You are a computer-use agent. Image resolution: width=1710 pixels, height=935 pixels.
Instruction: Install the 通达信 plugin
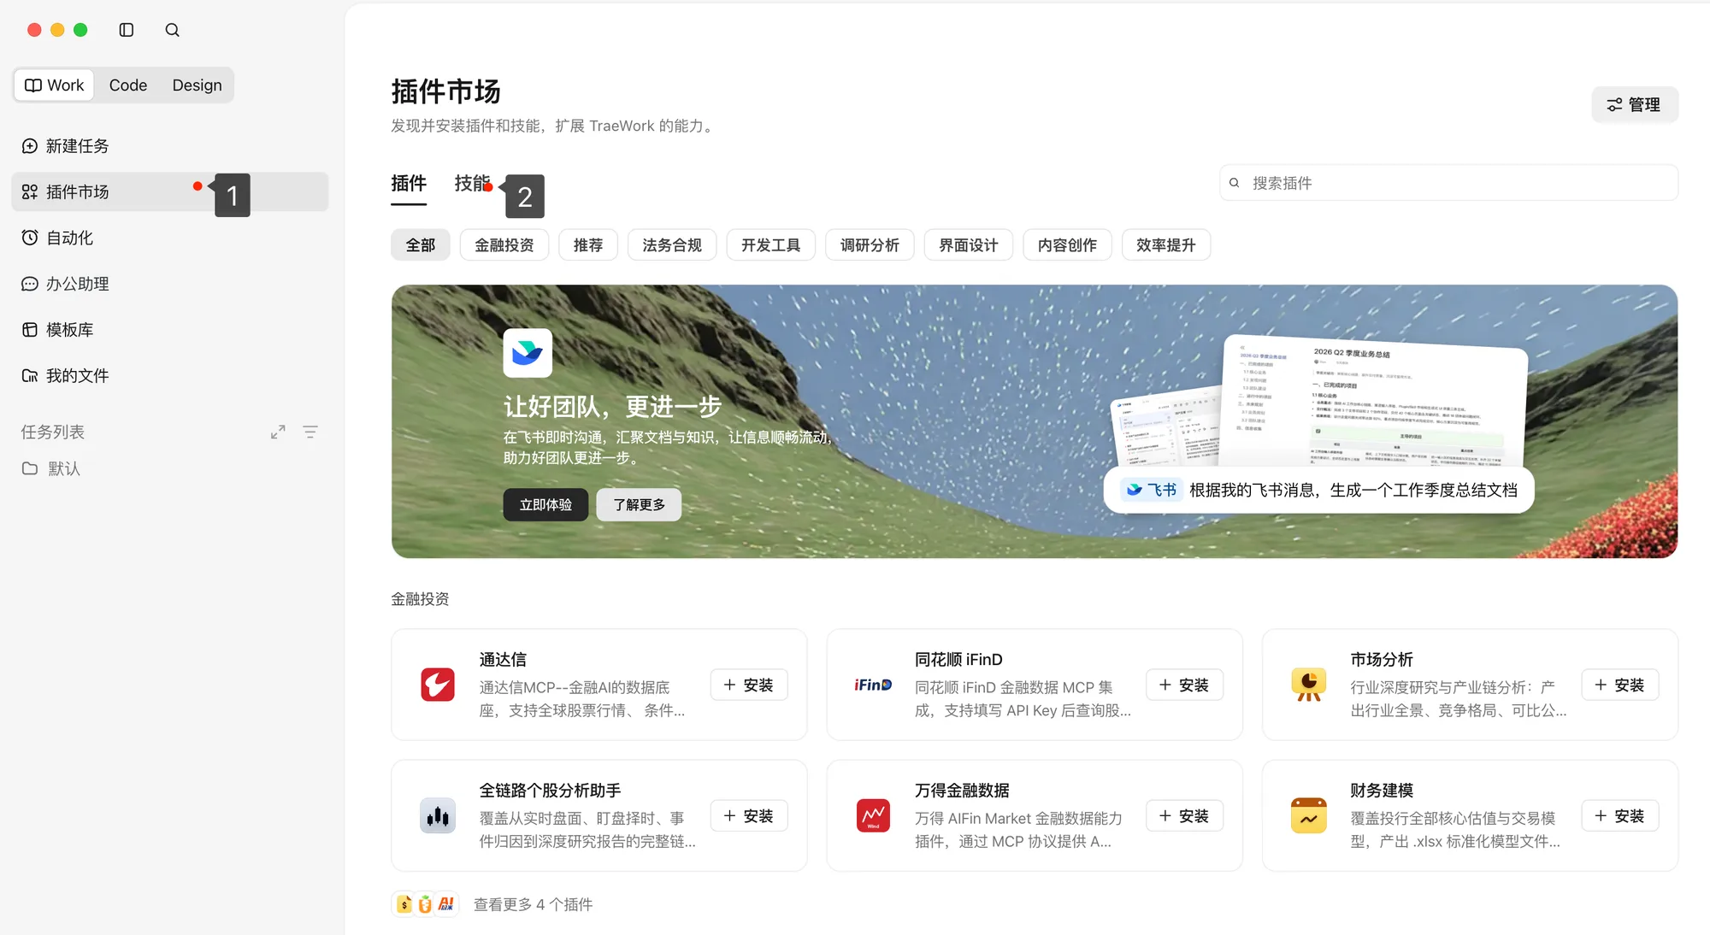pos(749,685)
